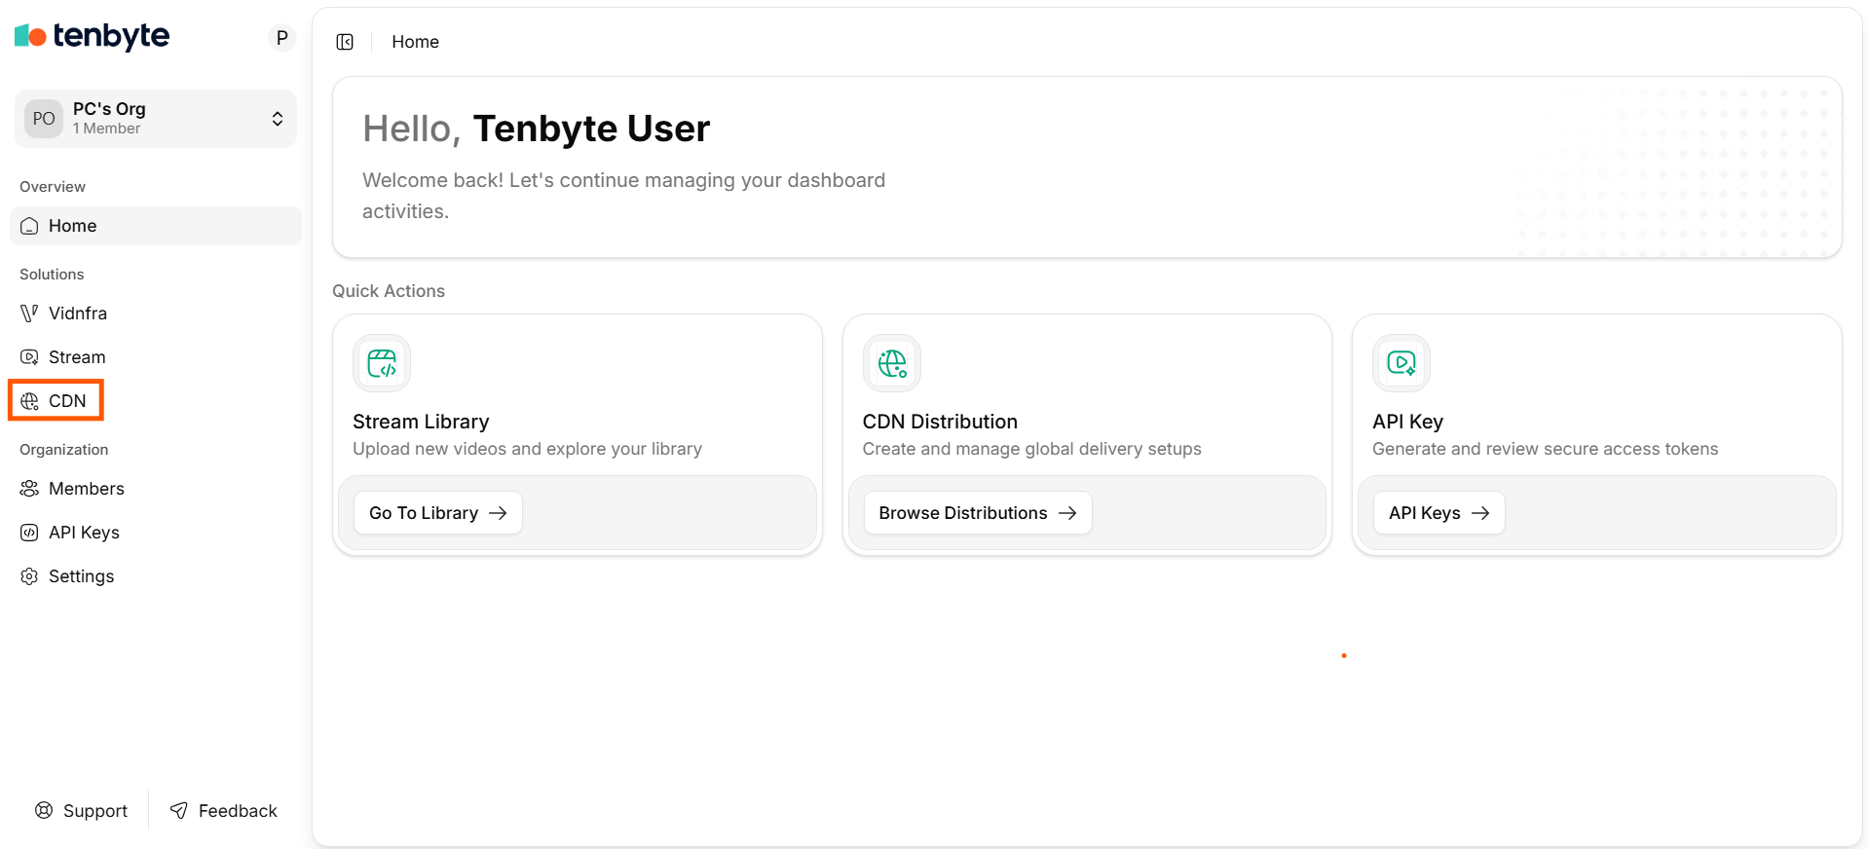The height and width of the screenshot is (849, 1868).
Task: Click the API Keys sidebar icon
Action: (x=29, y=533)
